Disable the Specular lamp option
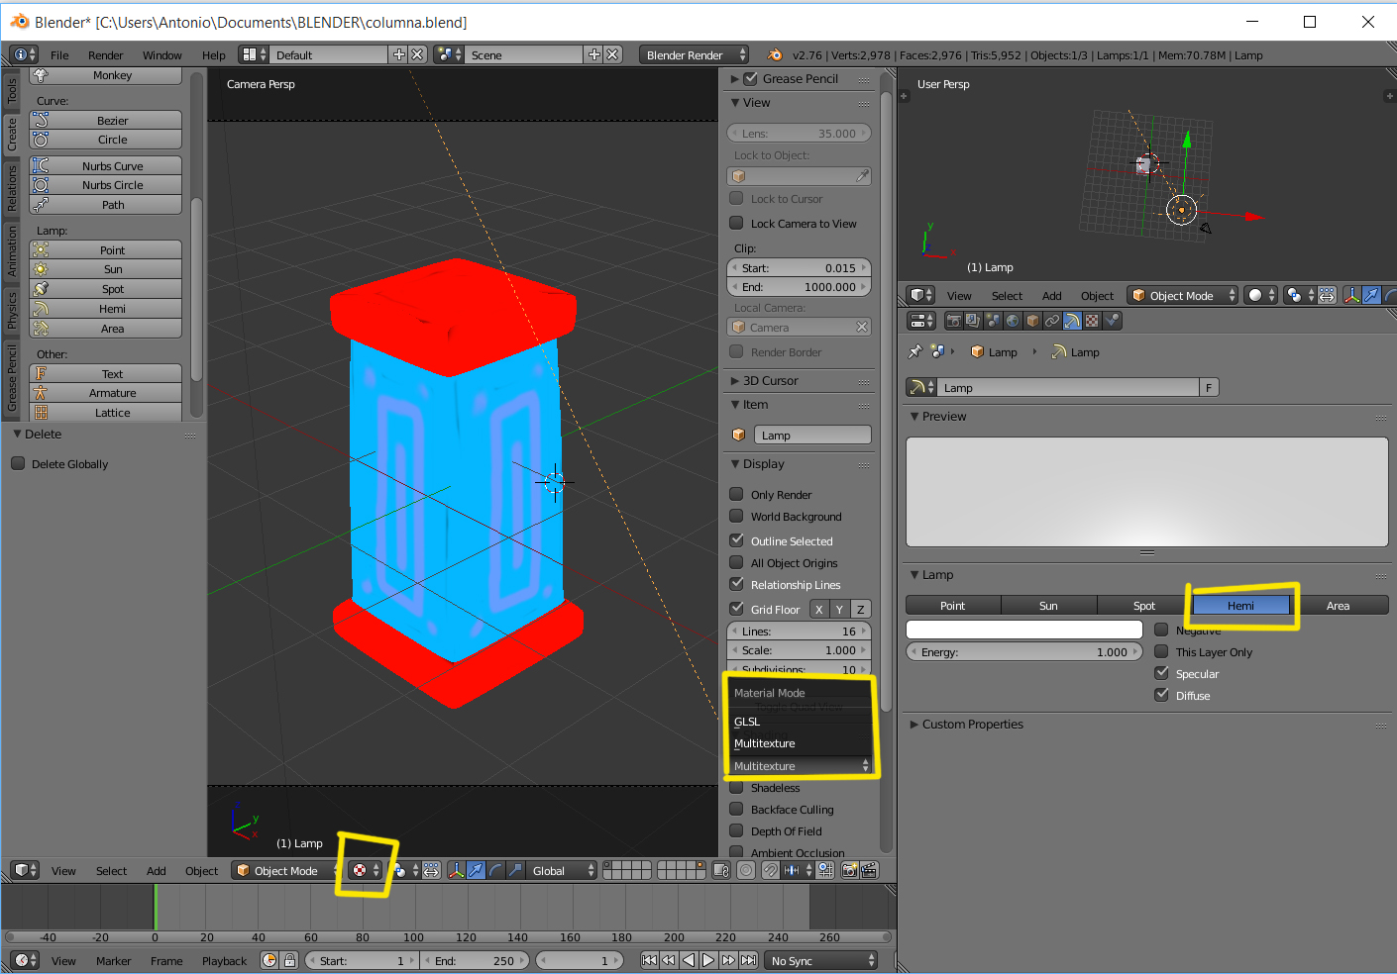 (x=1161, y=673)
